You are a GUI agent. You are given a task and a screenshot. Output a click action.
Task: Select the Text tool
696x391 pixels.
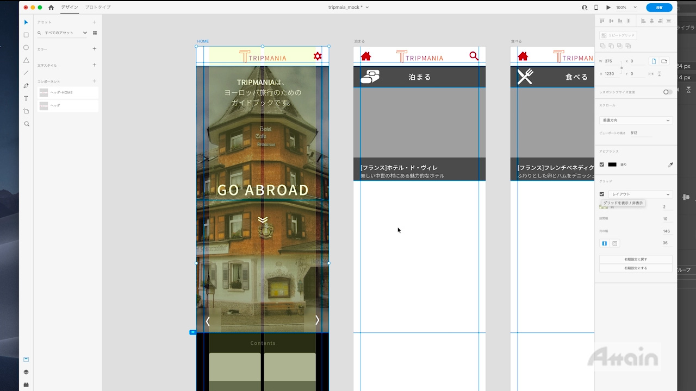[26, 98]
